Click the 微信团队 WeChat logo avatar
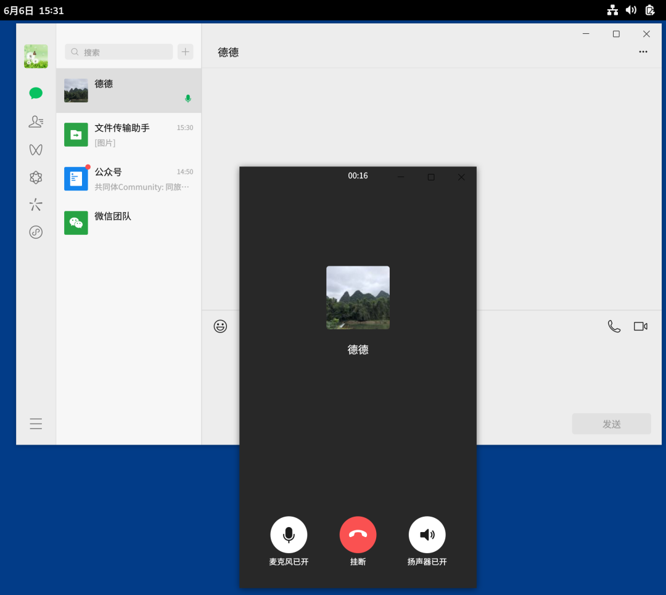The height and width of the screenshot is (595, 666). 76,223
